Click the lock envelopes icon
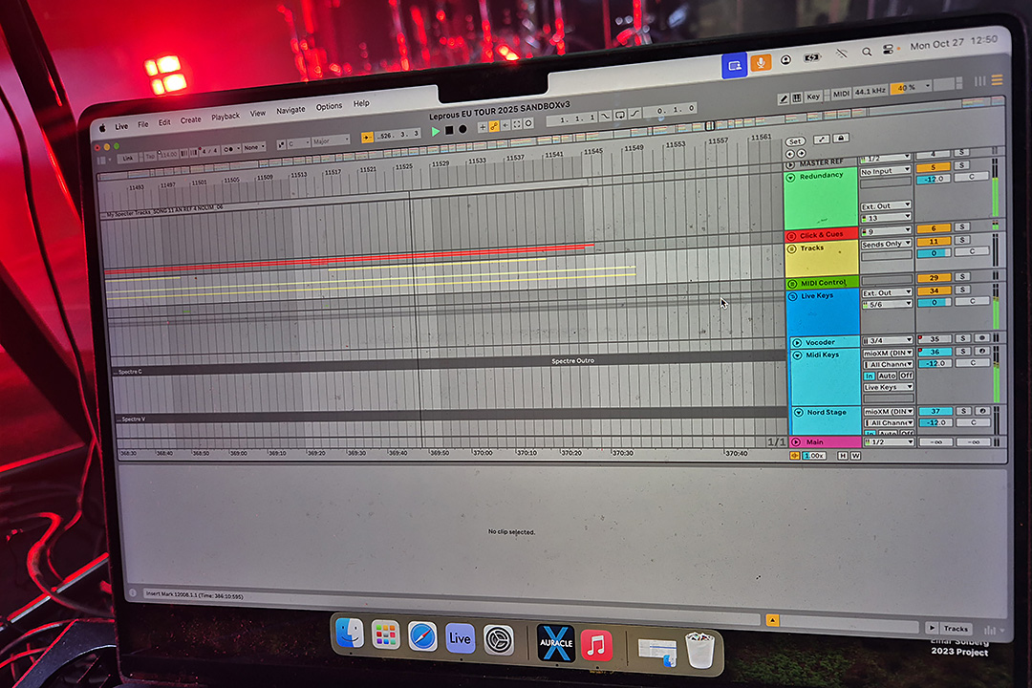This screenshot has width=1032, height=688. pyautogui.click(x=841, y=140)
